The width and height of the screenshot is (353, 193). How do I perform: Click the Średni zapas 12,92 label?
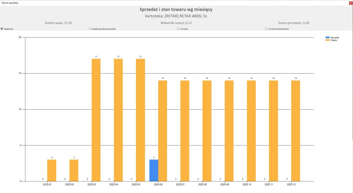(x=58, y=23)
